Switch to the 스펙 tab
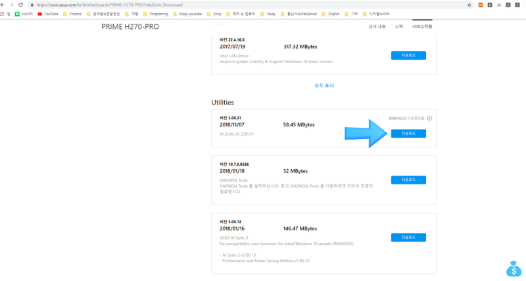This screenshot has height=281, width=526. [399, 26]
